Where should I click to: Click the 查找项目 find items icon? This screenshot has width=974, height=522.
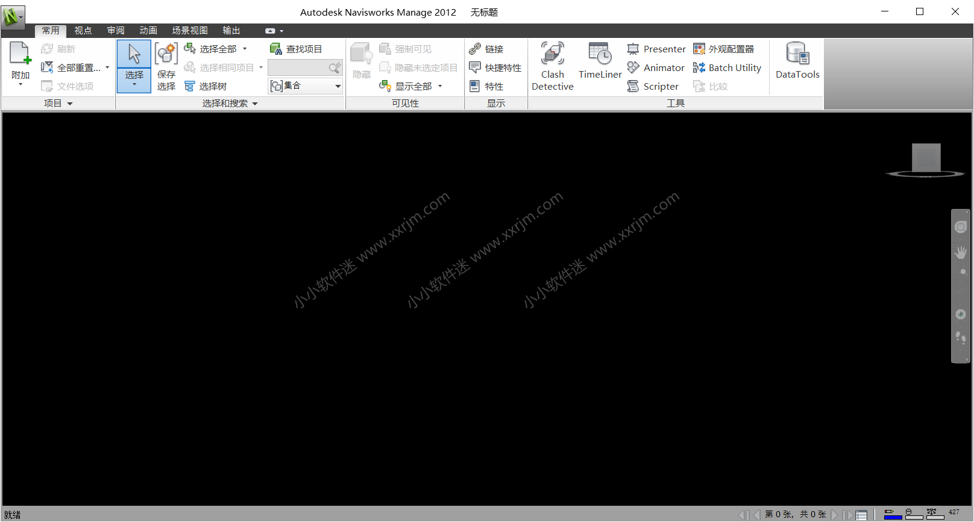276,49
